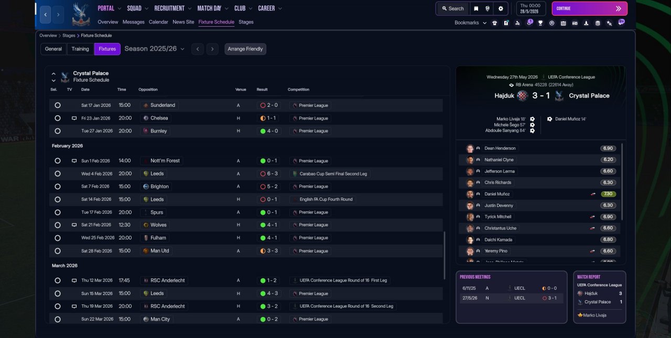This screenshot has width=671, height=338.
Task: Open the Crystal Palace club crest at top
Action: pos(80,14)
